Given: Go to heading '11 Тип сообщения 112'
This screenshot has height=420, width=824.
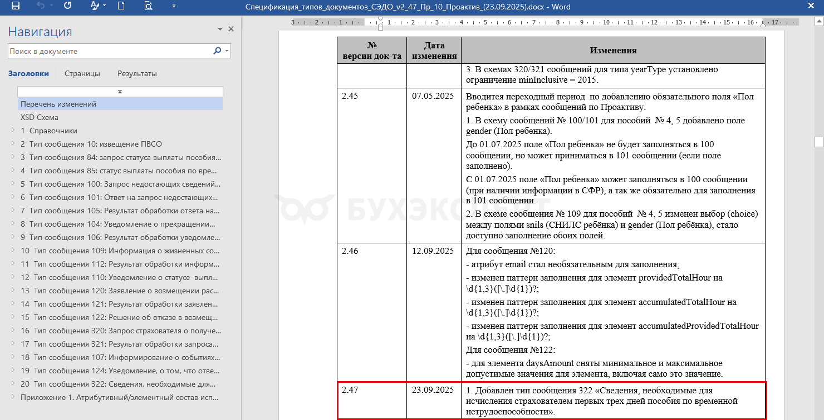Looking at the screenshot, I should pos(120,264).
